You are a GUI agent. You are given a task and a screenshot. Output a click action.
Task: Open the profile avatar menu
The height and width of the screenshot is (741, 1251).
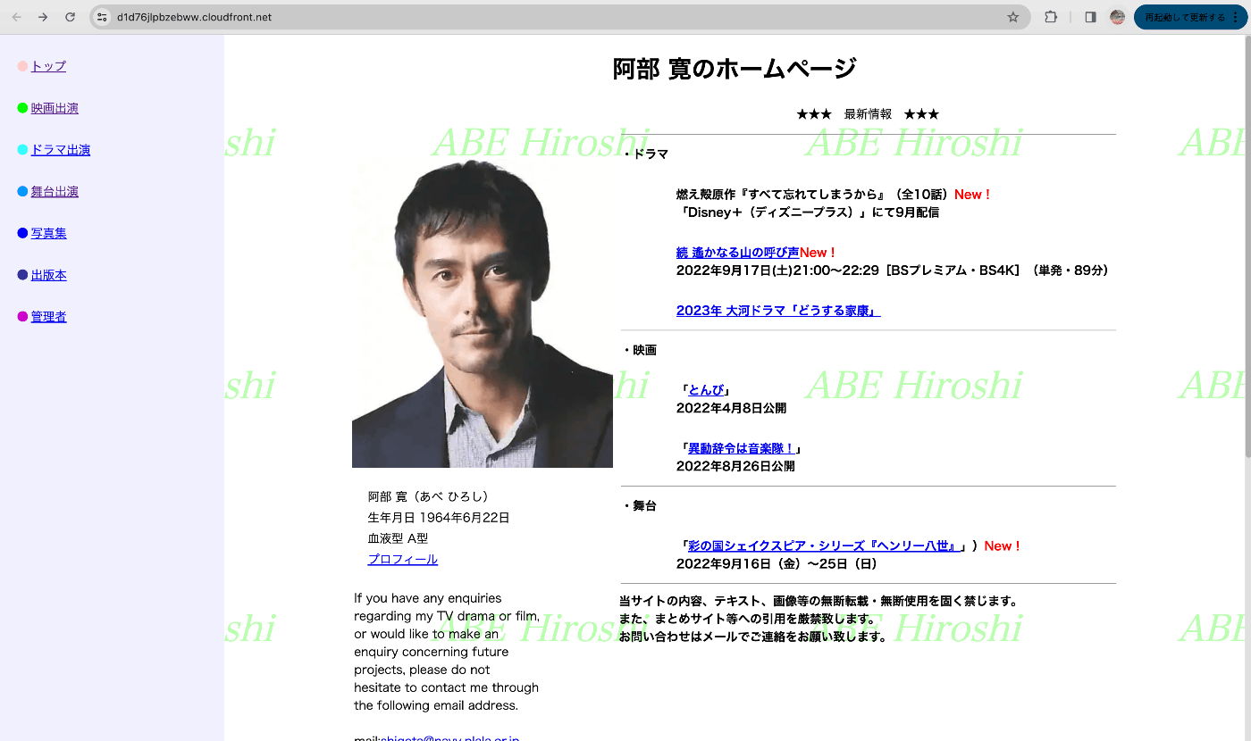(1117, 17)
